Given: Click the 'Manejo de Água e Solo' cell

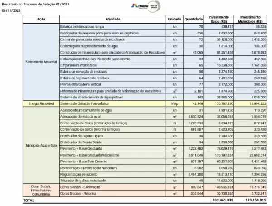Looking at the screenshot, I should [x=41, y=145].
